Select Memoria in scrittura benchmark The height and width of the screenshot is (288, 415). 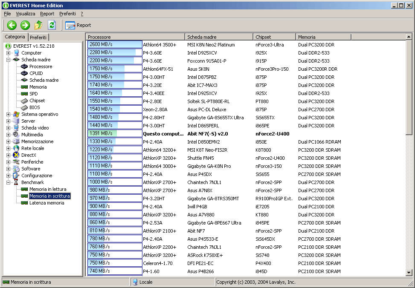pos(50,196)
